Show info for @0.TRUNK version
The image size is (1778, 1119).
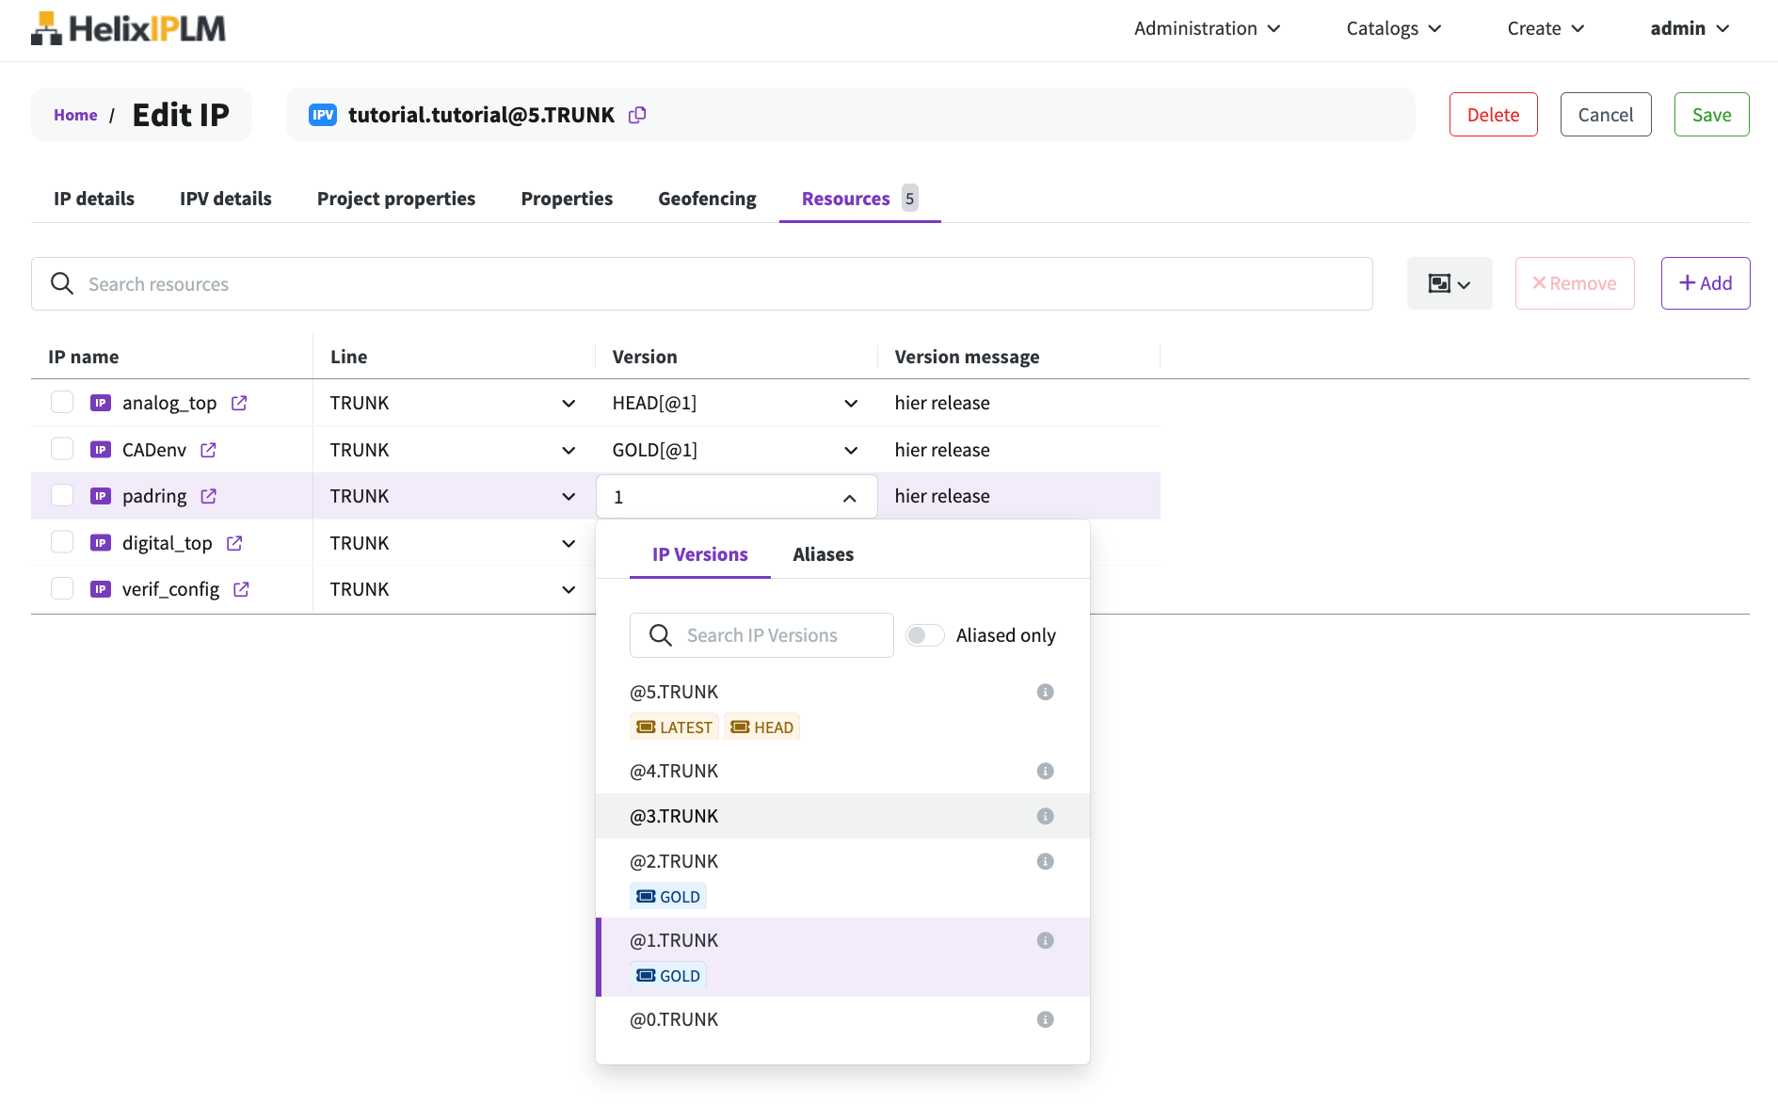click(1045, 1019)
